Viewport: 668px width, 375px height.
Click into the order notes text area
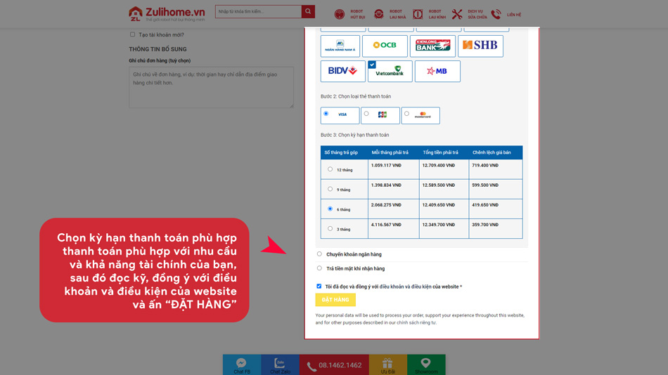(211, 87)
